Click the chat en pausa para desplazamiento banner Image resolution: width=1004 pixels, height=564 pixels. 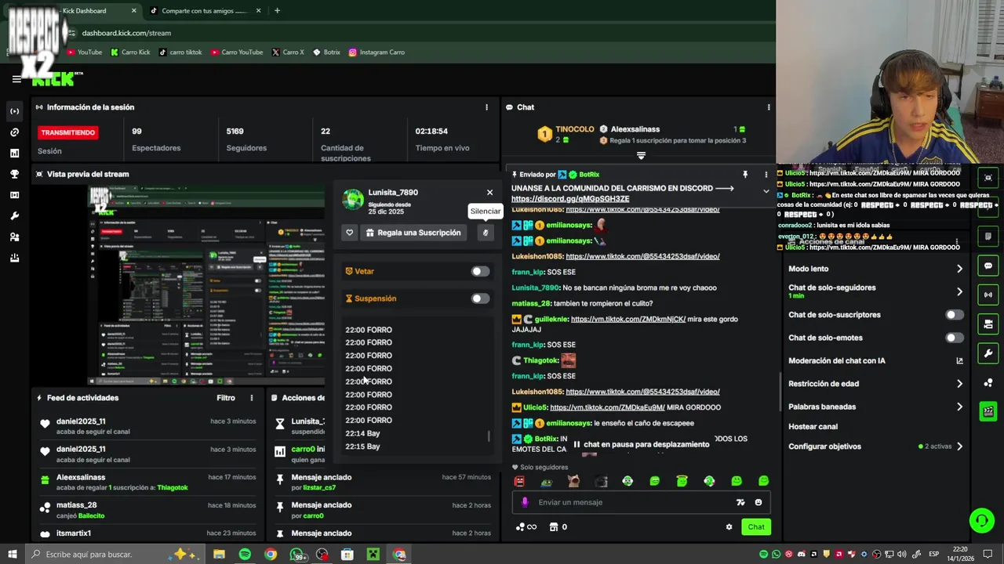pyautogui.click(x=641, y=444)
